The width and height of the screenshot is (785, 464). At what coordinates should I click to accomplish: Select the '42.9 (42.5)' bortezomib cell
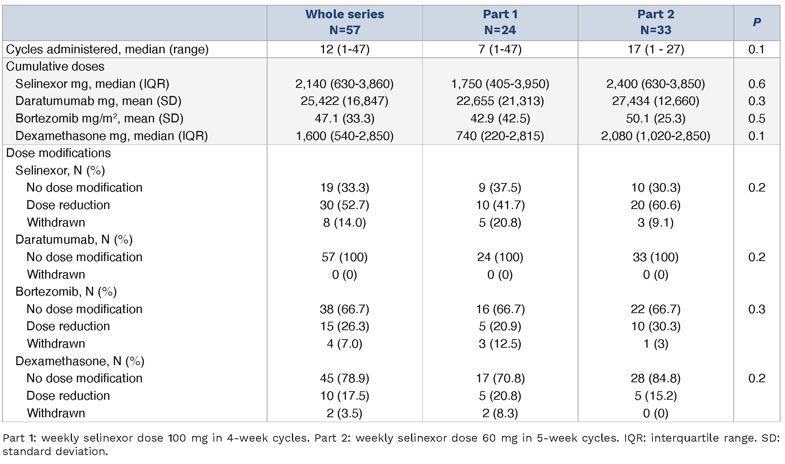500,118
